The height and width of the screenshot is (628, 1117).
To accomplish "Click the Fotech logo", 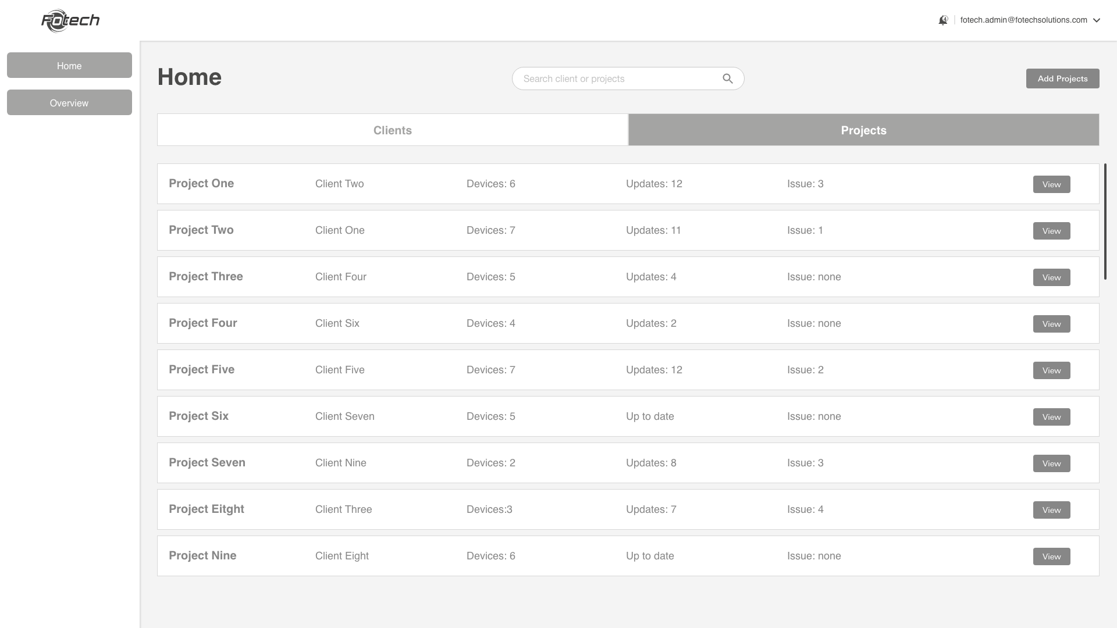I will coord(70,21).
